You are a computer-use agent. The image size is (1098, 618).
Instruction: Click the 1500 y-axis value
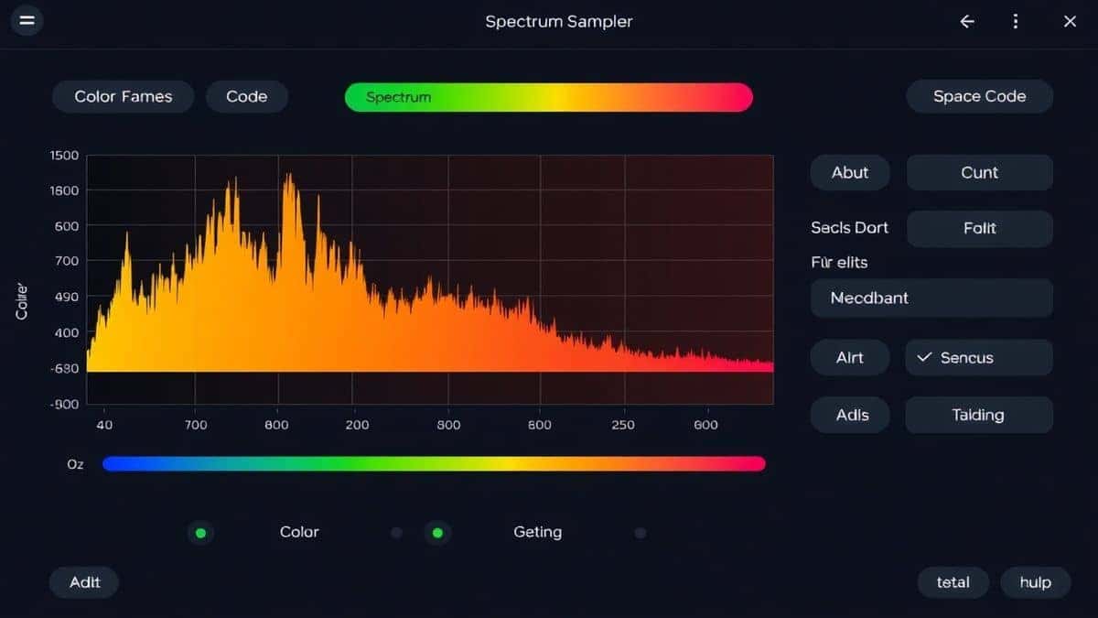point(64,156)
